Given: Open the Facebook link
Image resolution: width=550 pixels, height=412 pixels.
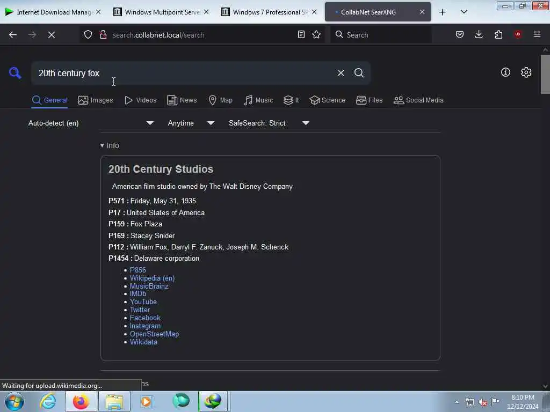Looking at the screenshot, I should pos(145,318).
